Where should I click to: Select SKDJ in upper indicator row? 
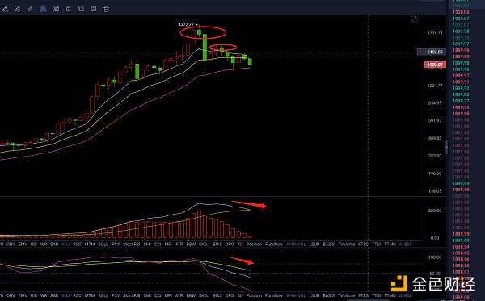205,245
